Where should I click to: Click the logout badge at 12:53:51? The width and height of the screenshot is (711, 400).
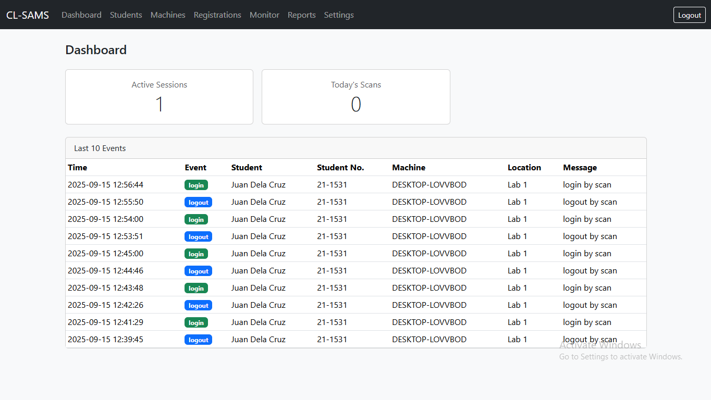tap(198, 236)
